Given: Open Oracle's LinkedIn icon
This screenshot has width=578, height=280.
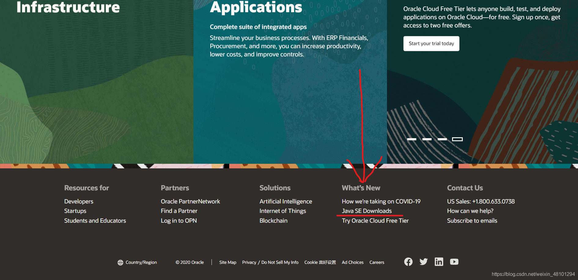Looking at the screenshot, I should tap(439, 262).
